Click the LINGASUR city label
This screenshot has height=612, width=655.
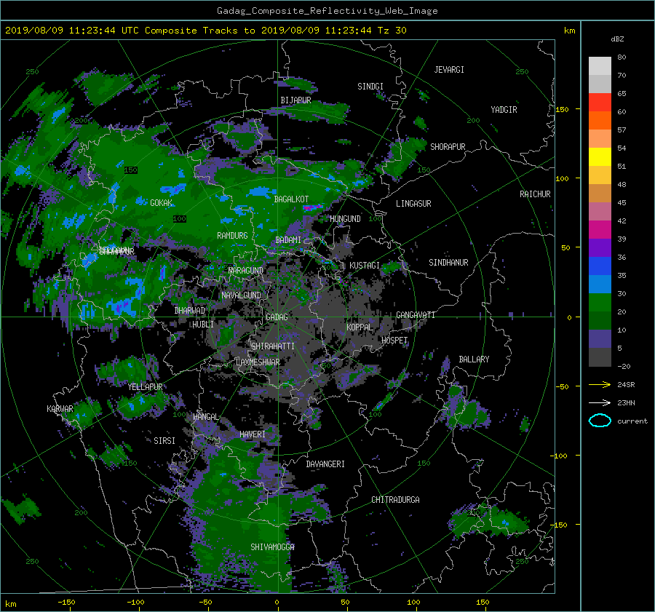coord(413,204)
